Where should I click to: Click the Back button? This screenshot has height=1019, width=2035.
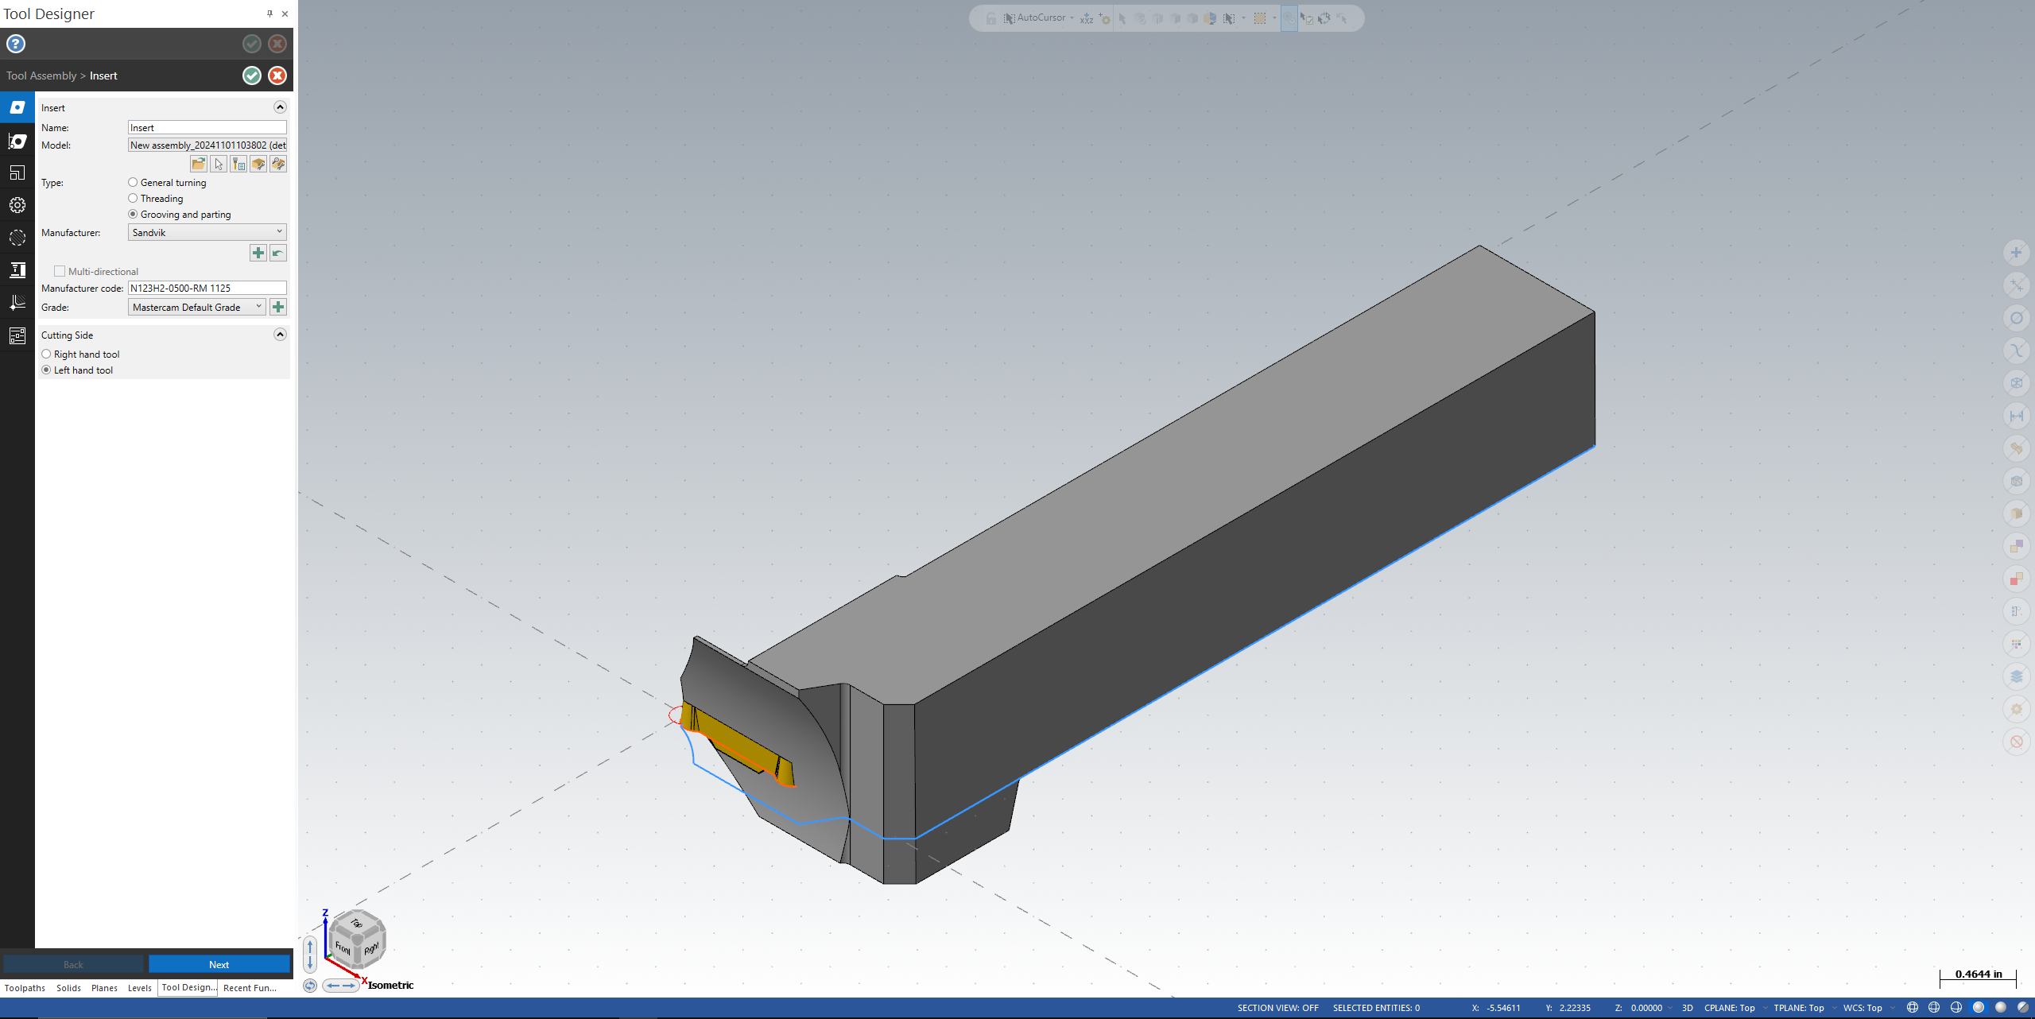click(x=73, y=964)
